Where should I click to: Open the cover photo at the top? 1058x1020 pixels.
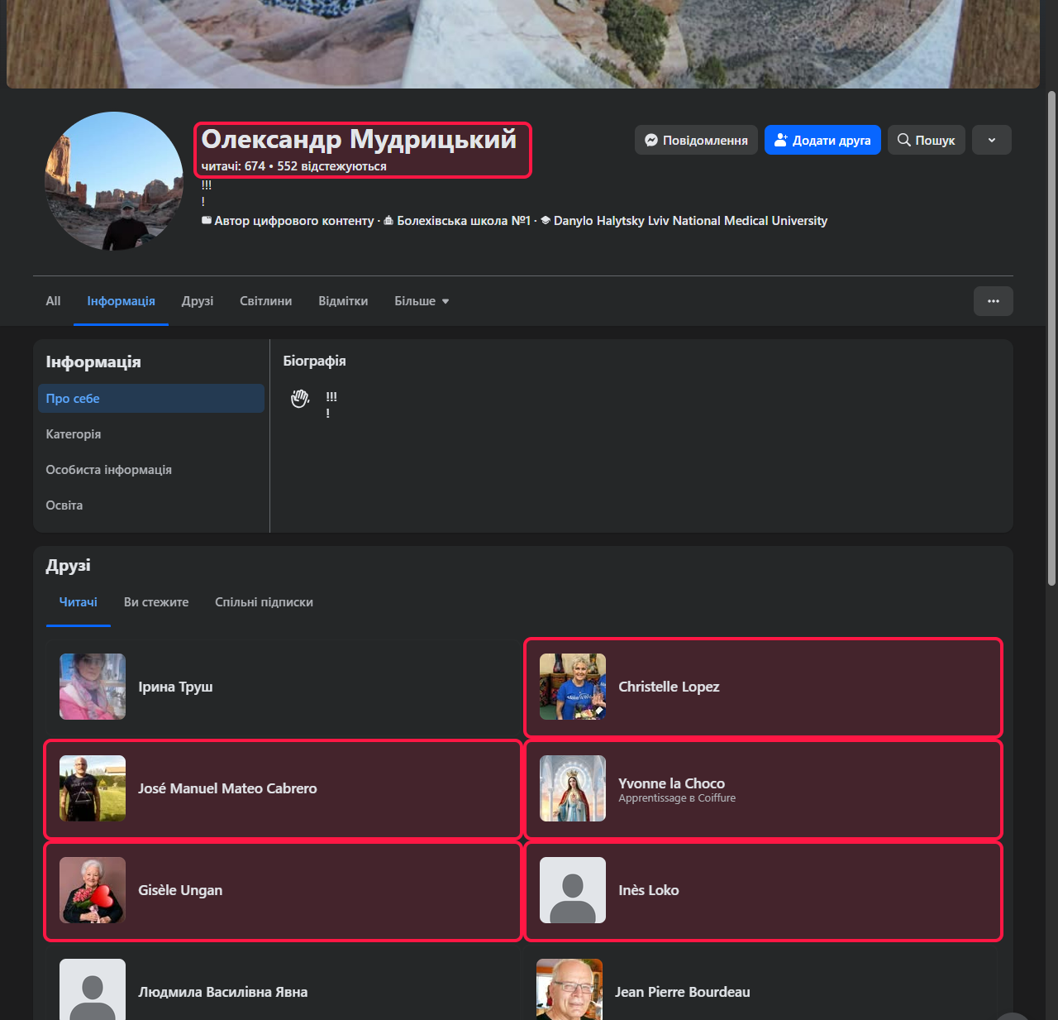(x=523, y=44)
